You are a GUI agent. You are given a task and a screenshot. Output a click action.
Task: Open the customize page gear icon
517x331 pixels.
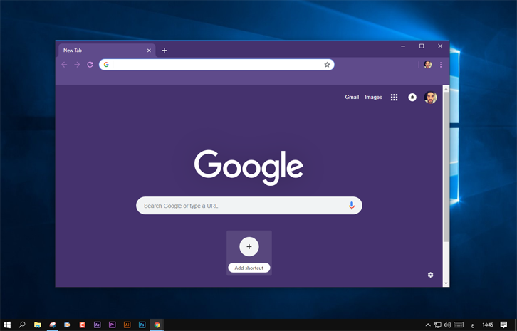click(x=430, y=275)
